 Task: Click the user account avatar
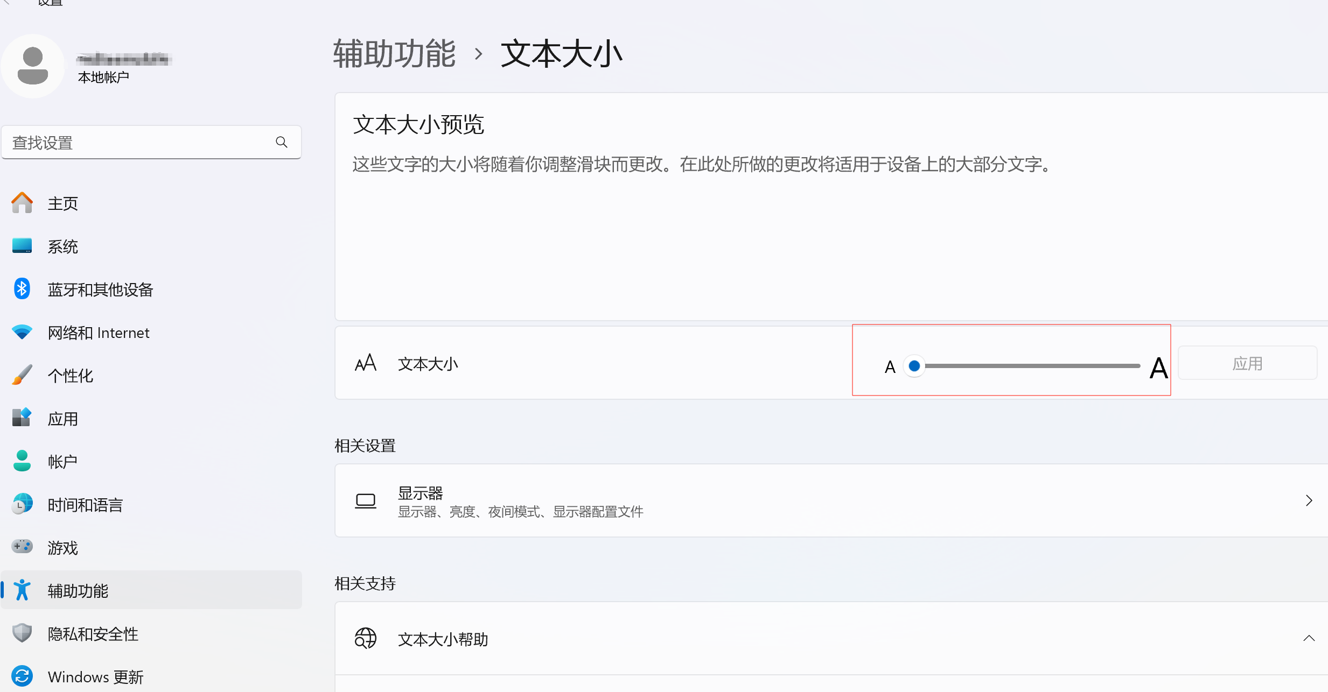(33, 66)
